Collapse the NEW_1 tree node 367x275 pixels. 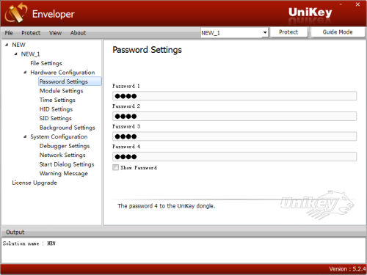[x=15, y=54]
